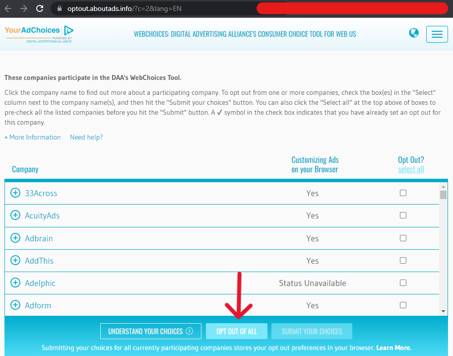Click the list scrollbar up arrow

coord(443,187)
